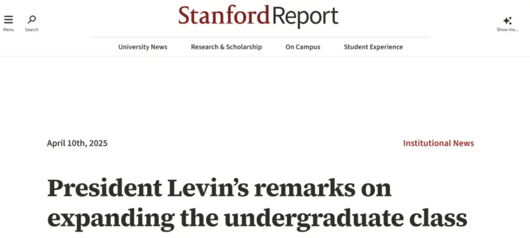This screenshot has height=238, width=530.
Task: Click the magnifying glass Search icon
Action: [x=32, y=20]
